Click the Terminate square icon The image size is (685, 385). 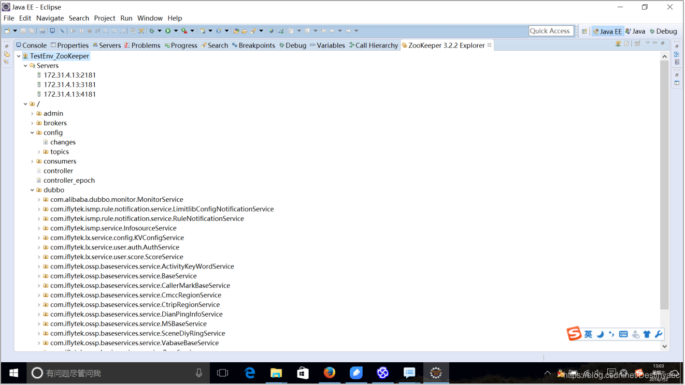click(90, 31)
